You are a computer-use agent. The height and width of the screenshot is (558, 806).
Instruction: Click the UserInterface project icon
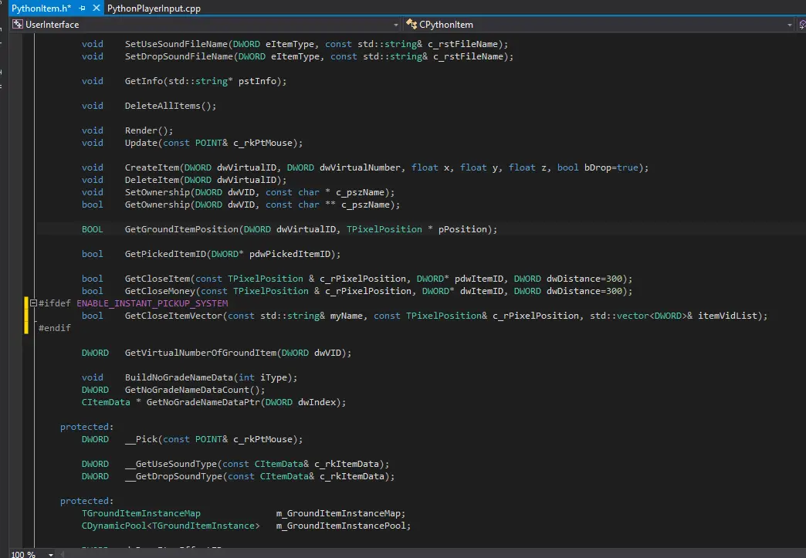click(x=17, y=25)
